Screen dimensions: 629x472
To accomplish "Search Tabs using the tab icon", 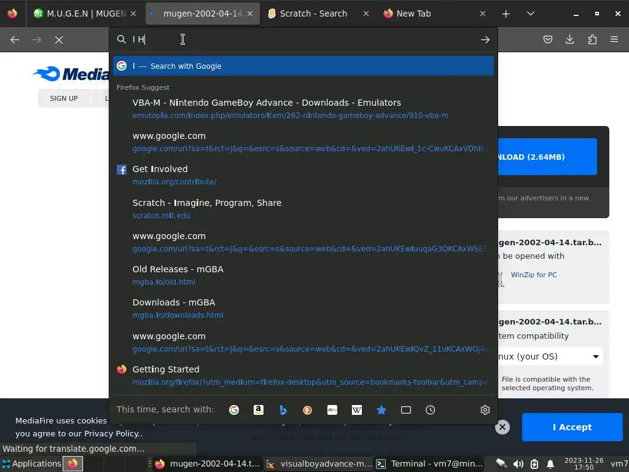I will (406, 410).
